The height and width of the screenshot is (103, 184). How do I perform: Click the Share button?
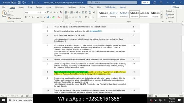(177, 7)
